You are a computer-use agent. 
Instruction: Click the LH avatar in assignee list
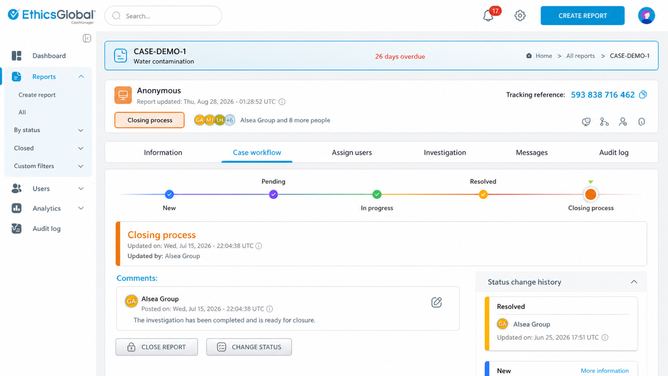(220, 120)
